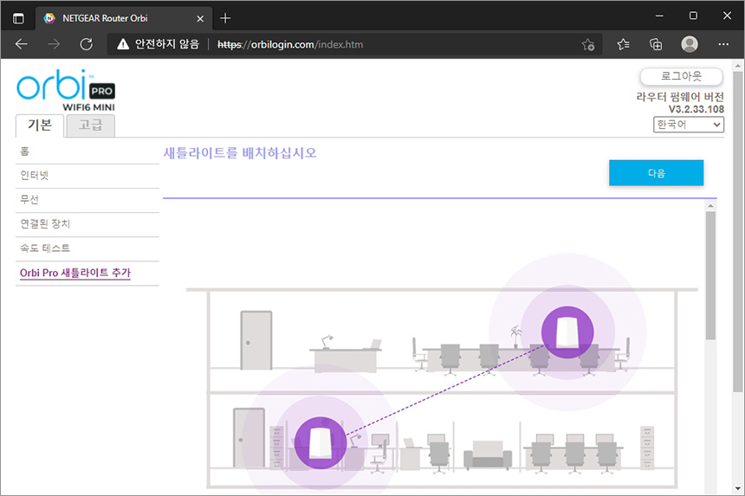Open the tab actions menu icon
Screen dimensions: 745x496
18,18
